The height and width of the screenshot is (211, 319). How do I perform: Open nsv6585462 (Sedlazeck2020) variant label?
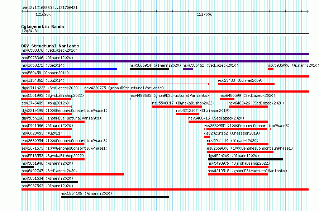210,65
